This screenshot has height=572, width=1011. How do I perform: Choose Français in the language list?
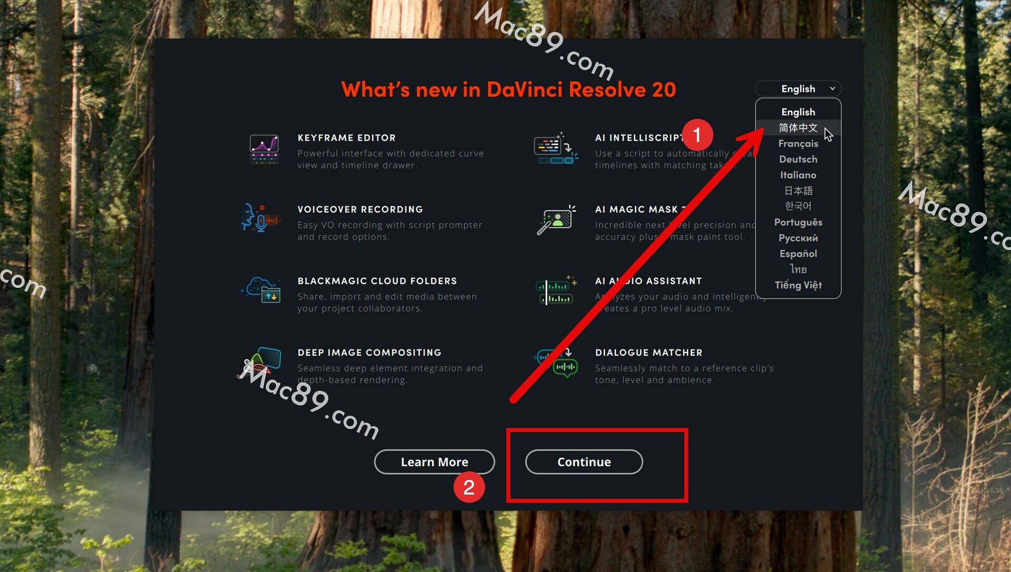[798, 144]
